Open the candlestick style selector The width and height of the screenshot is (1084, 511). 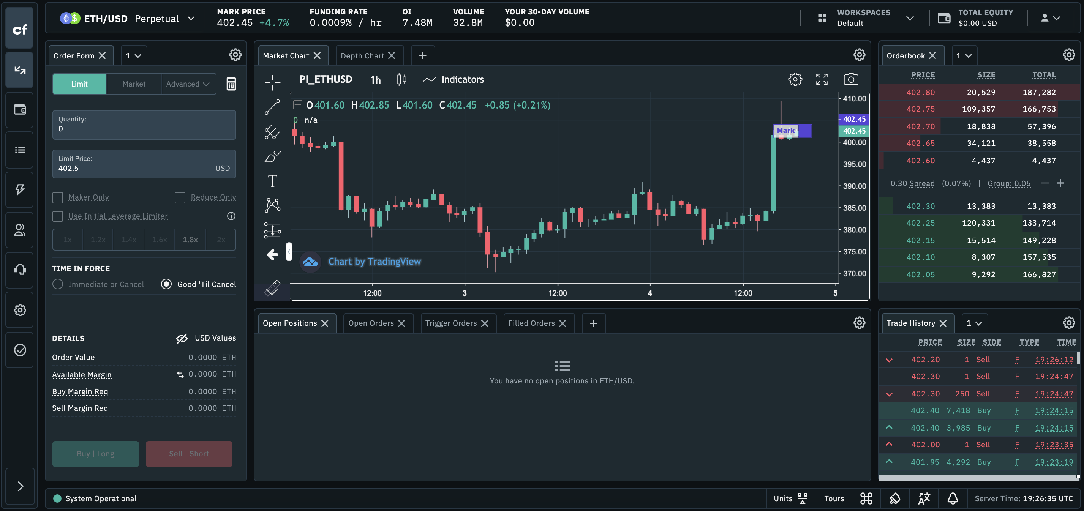pos(401,79)
